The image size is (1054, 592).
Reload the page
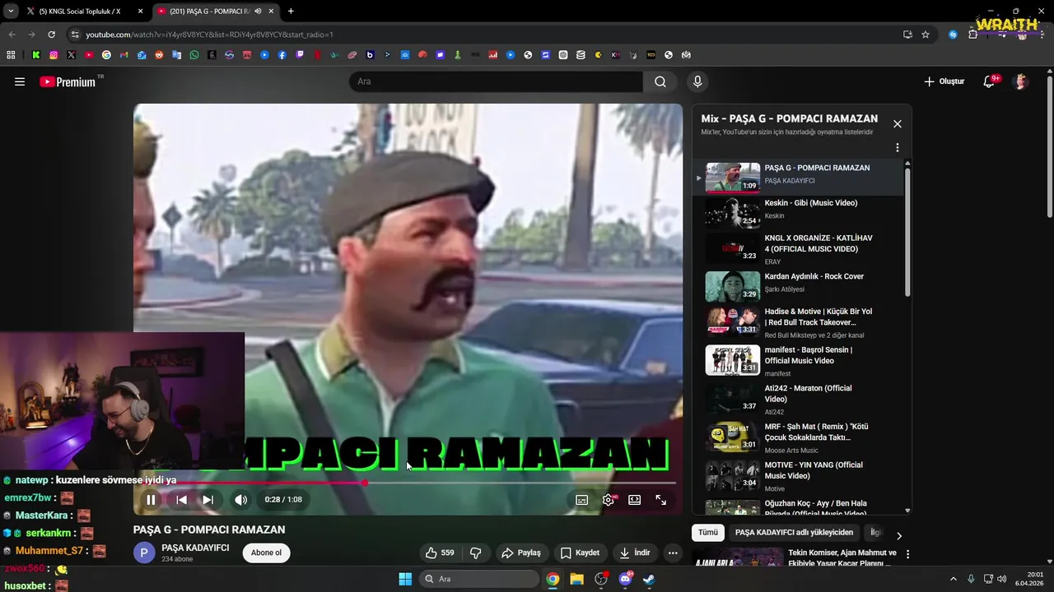[51, 35]
